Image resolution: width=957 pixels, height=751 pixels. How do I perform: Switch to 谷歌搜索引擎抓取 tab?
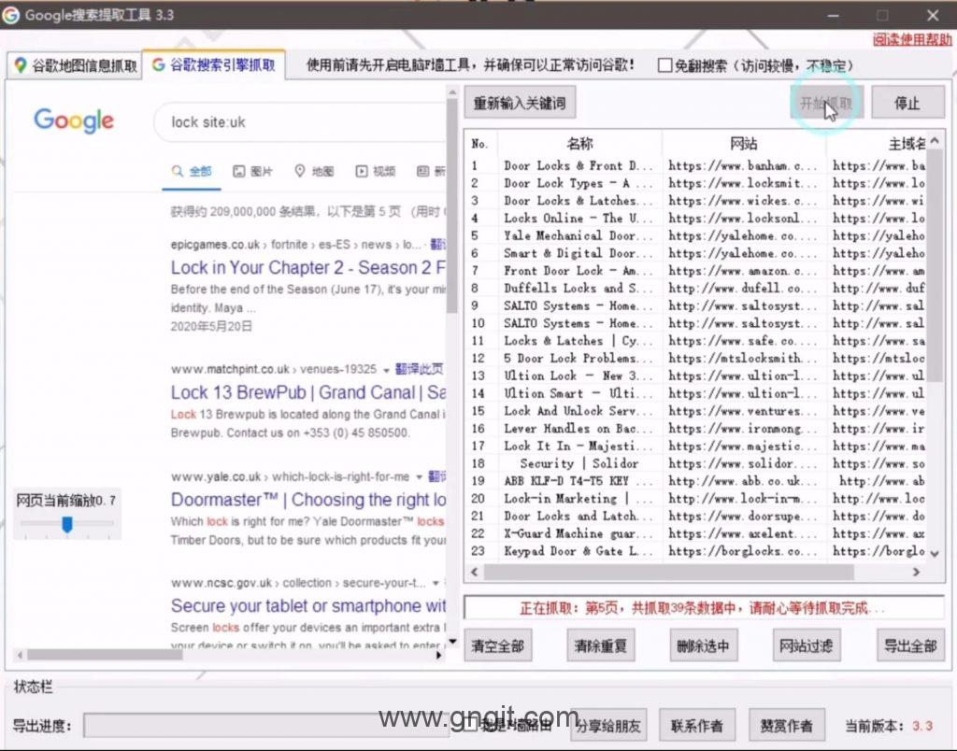pyautogui.click(x=214, y=65)
